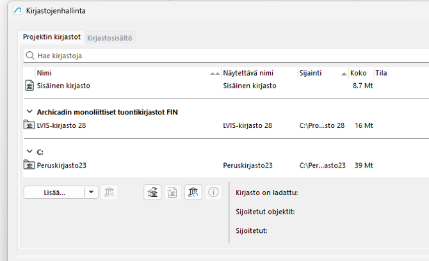
Task: Switch to Projektin kirjastot tab
Action: pyautogui.click(x=51, y=38)
